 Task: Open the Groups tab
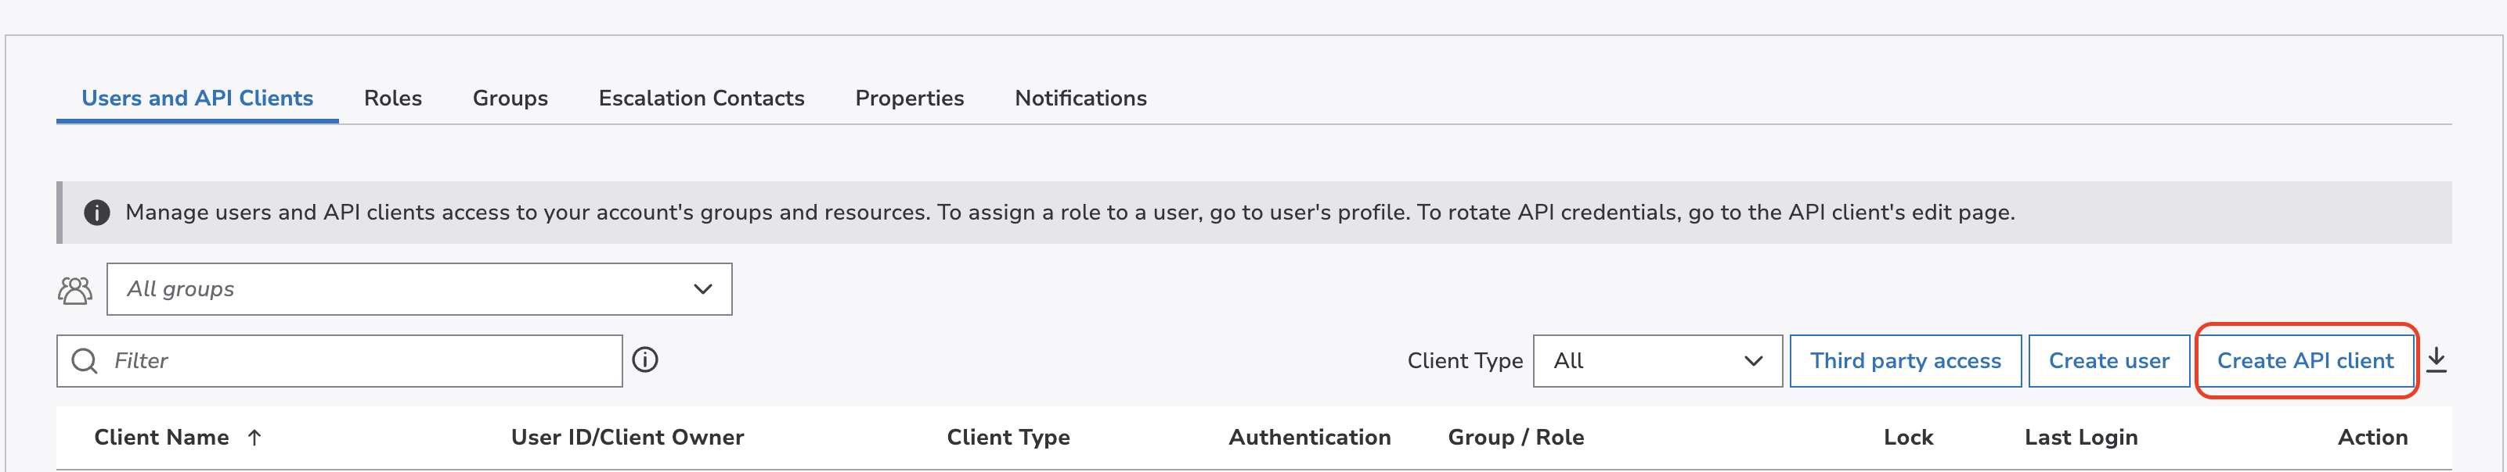pos(510,98)
